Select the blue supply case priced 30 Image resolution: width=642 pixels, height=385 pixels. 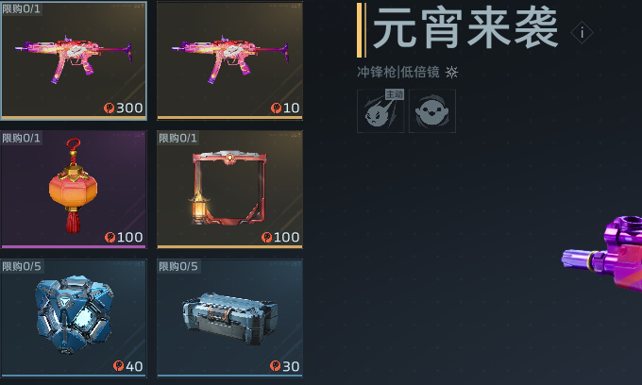pyautogui.click(x=229, y=318)
